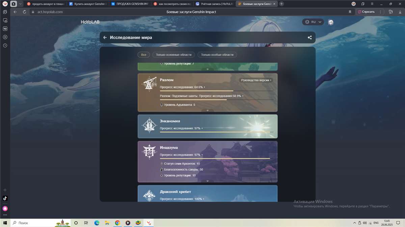Reload the current page
This screenshot has height=227, width=405.
point(24,12)
